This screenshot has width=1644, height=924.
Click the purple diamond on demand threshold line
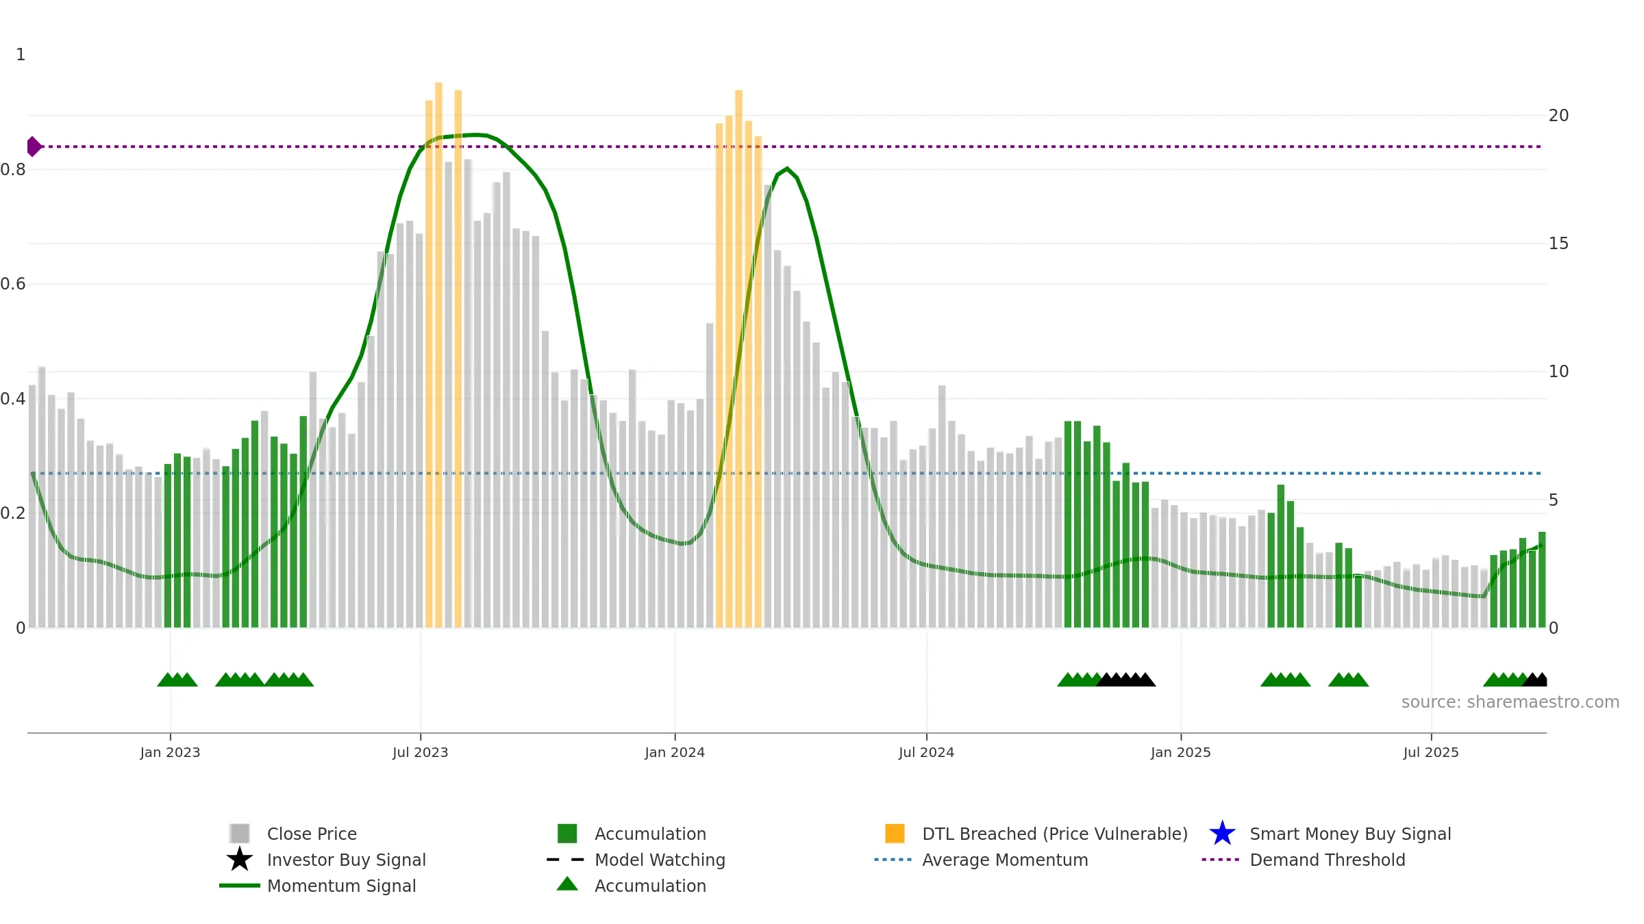[34, 146]
